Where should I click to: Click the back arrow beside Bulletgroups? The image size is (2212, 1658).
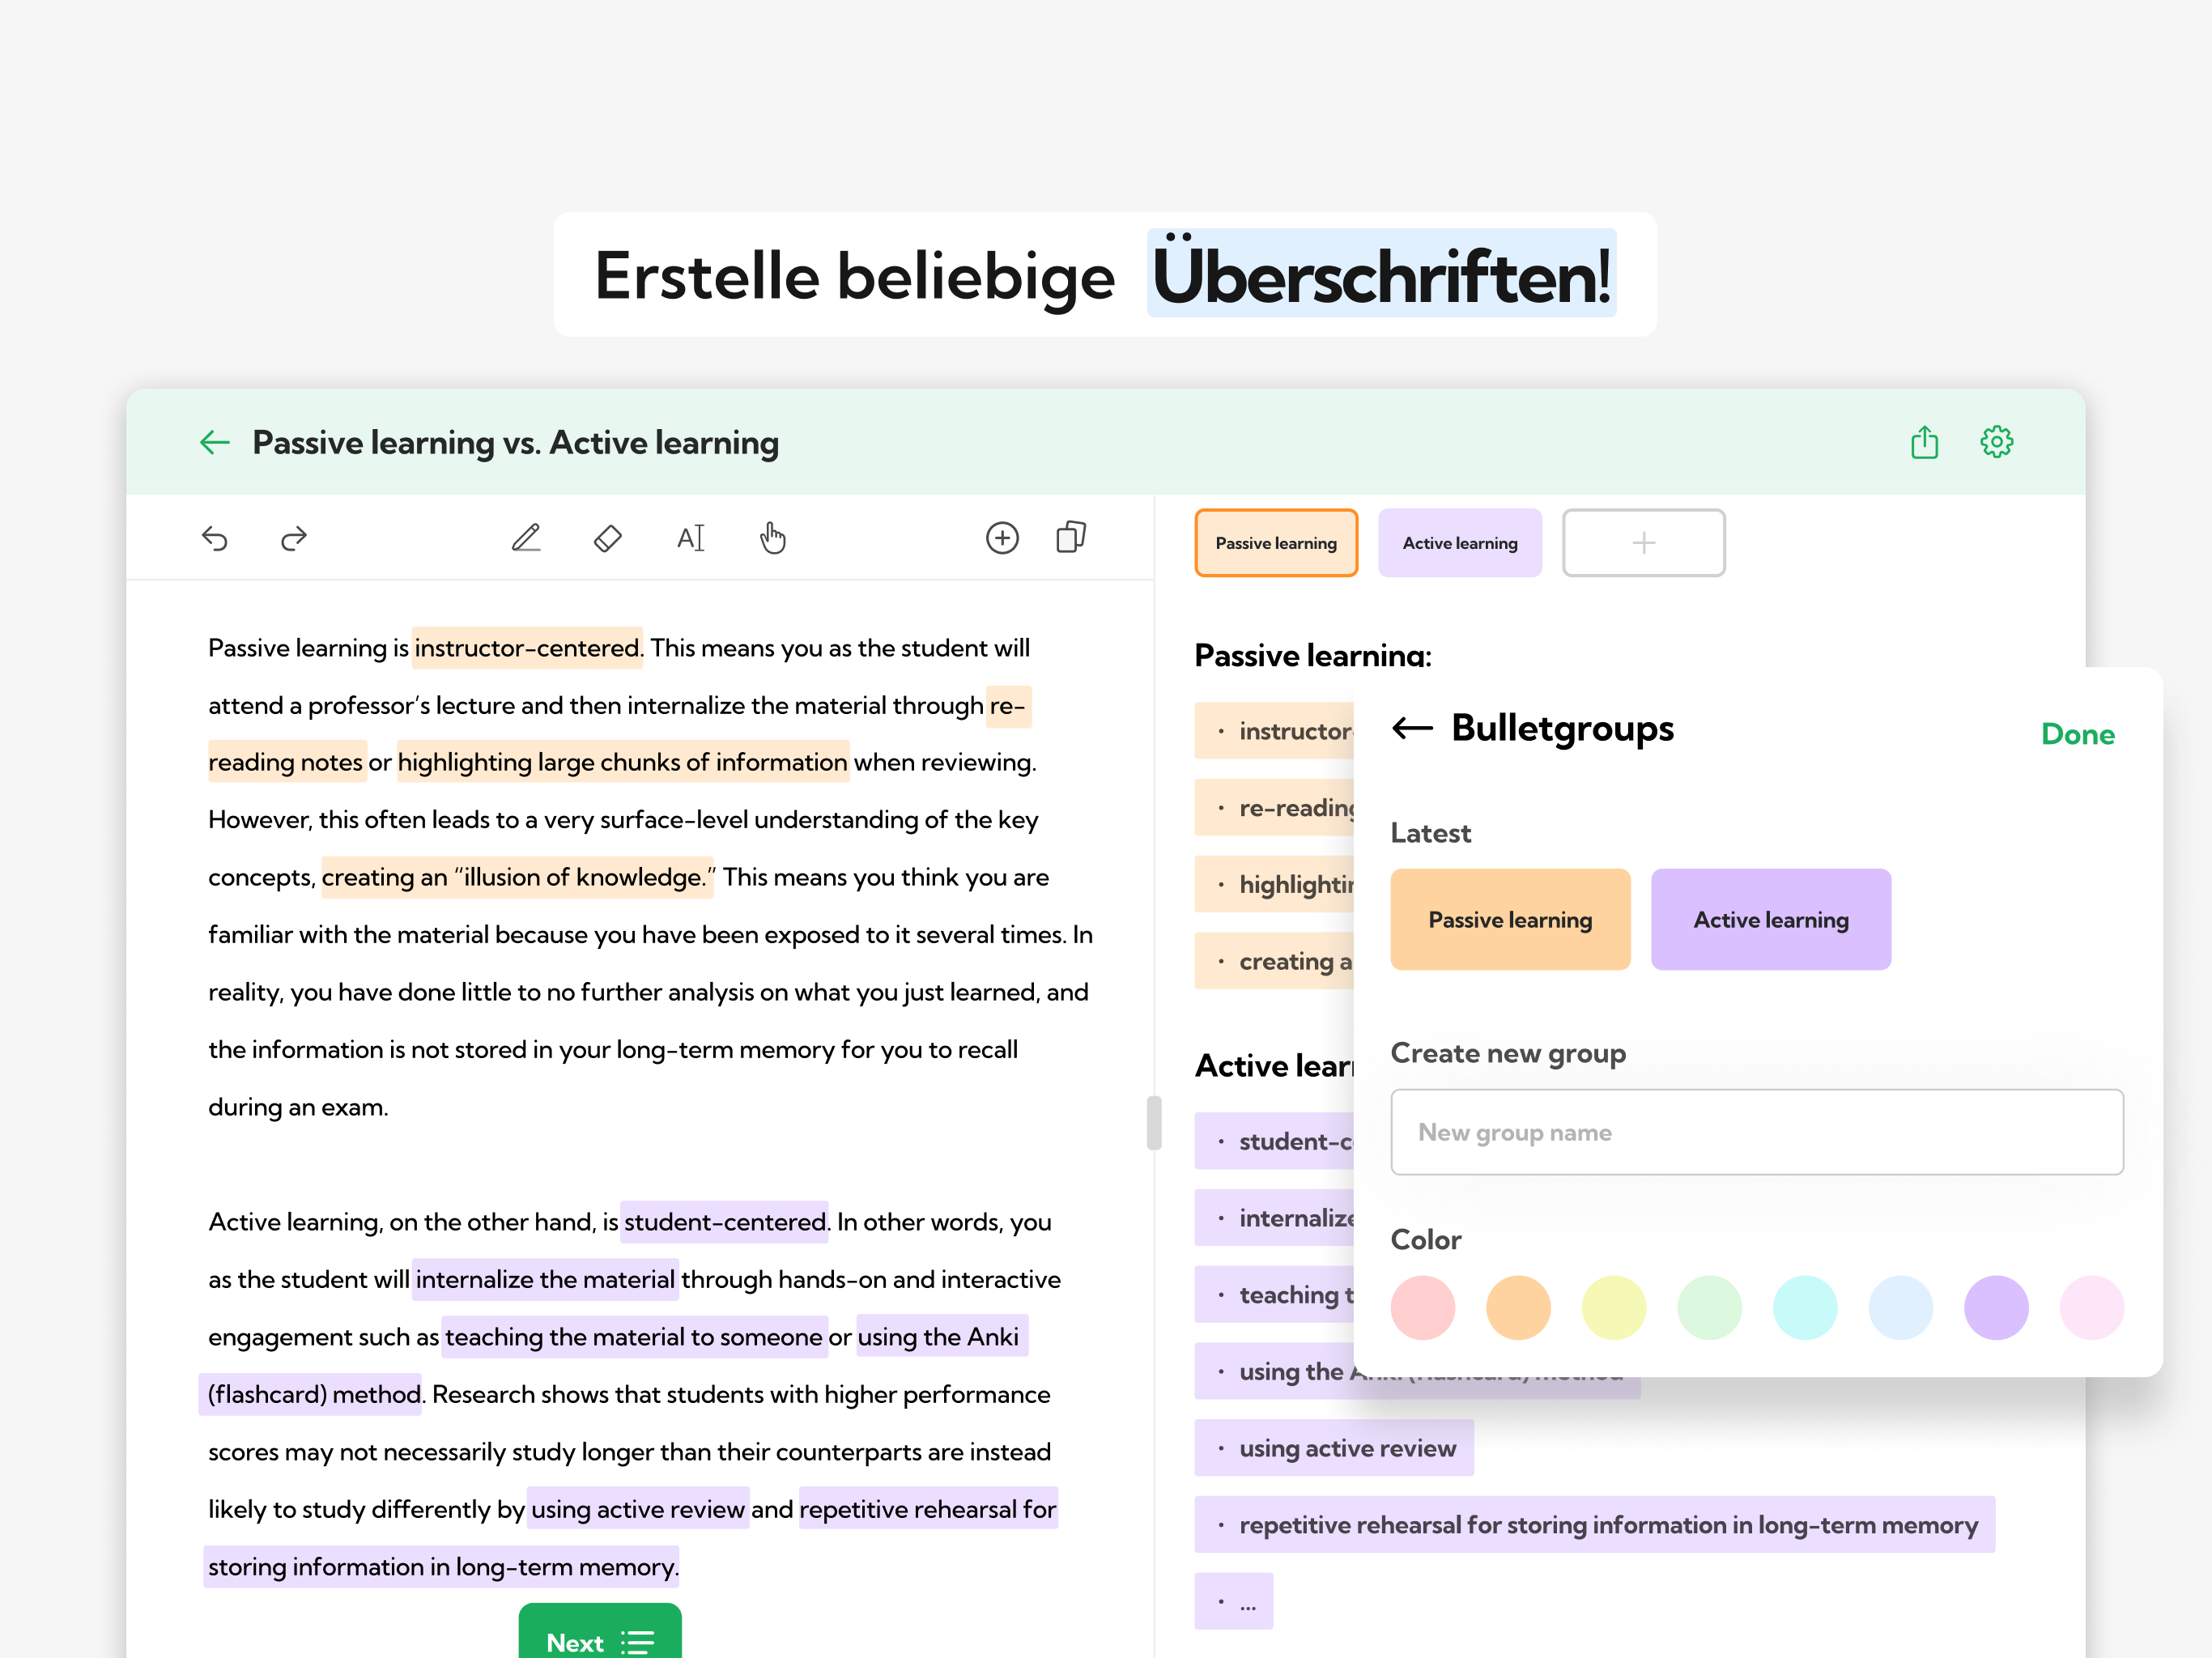(x=1412, y=728)
